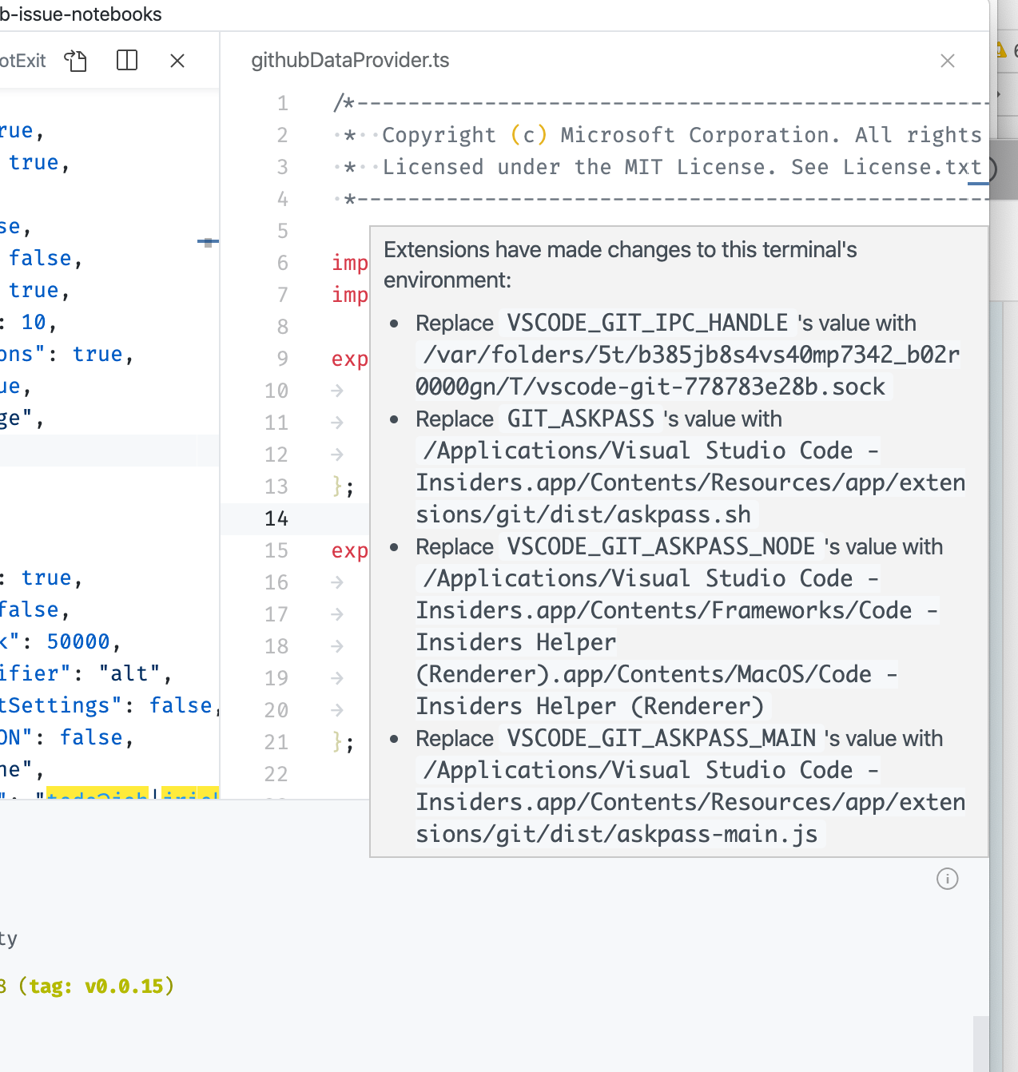Select the otExit tab label

pyautogui.click(x=23, y=60)
